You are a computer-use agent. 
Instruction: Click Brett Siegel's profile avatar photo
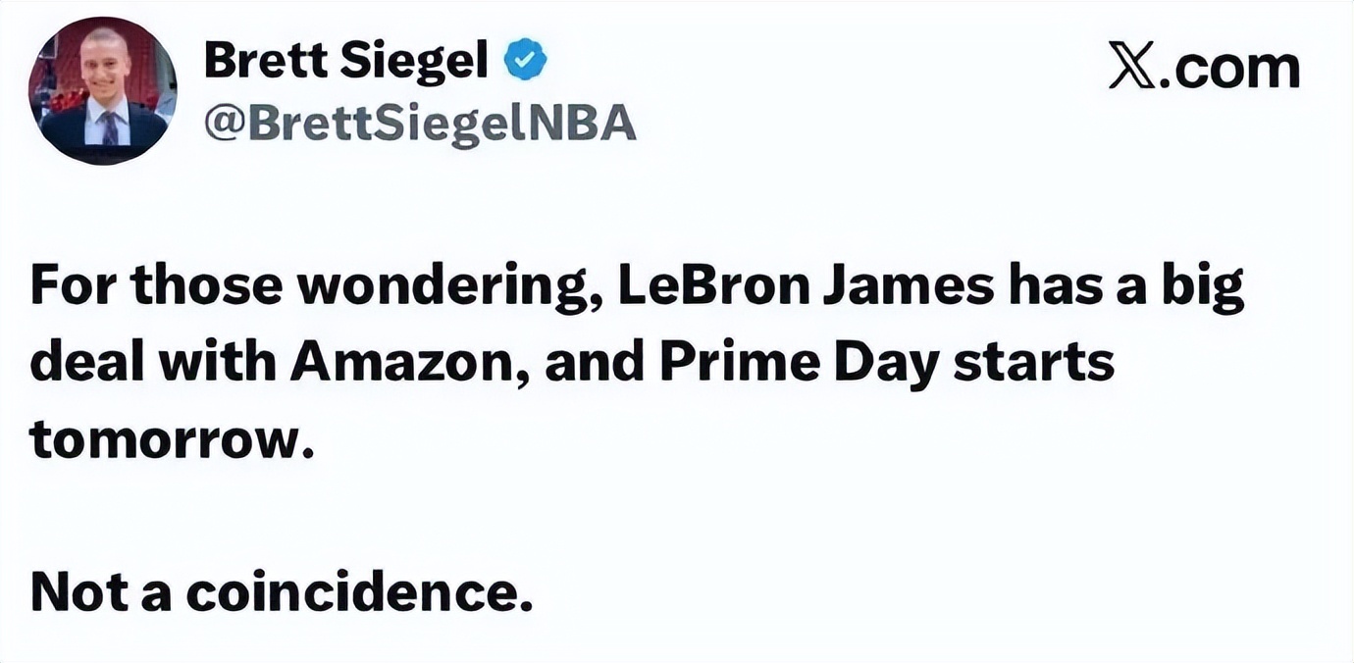pos(103,90)
